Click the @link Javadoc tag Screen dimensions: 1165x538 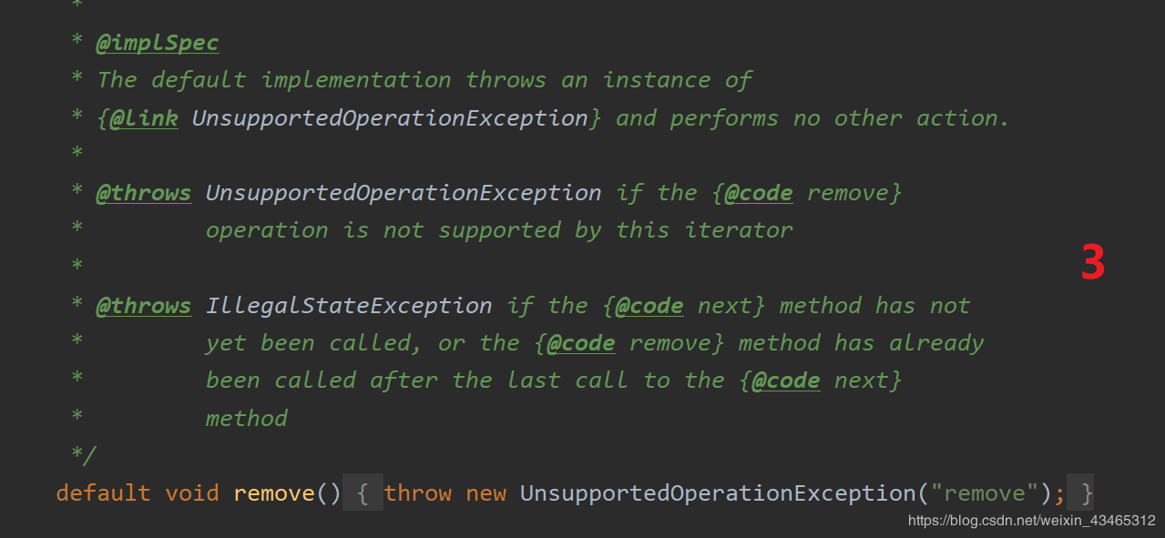(x=144, y=118)
